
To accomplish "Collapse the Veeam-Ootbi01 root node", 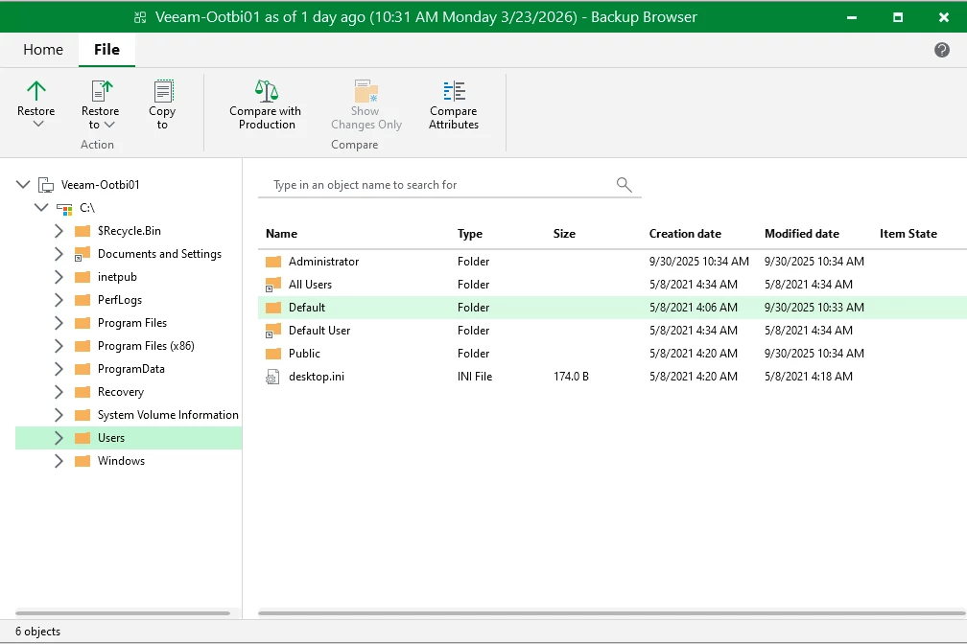I will (23, 184).
